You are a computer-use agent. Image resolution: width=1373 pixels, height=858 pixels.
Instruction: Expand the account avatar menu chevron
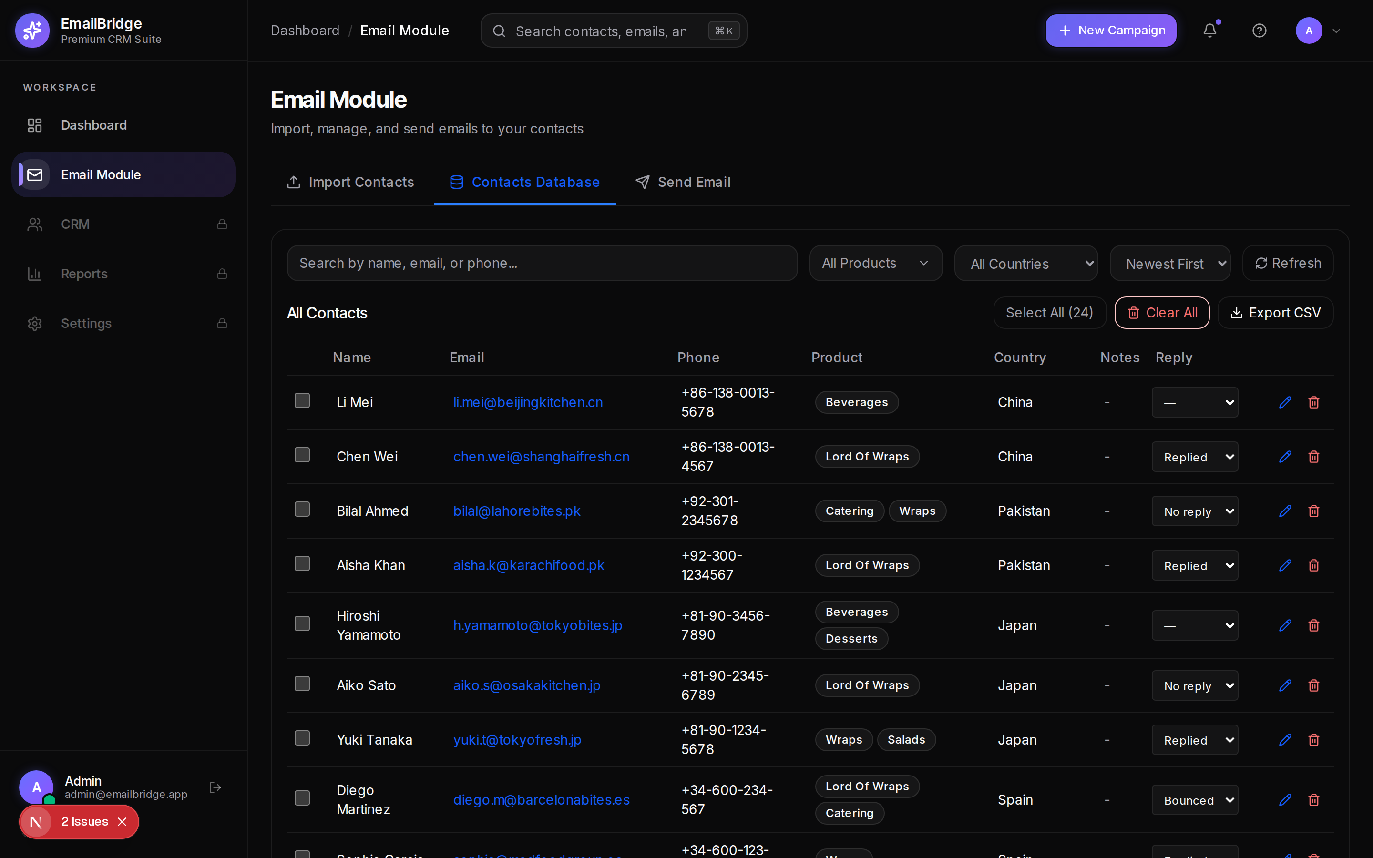[1336, 31]
